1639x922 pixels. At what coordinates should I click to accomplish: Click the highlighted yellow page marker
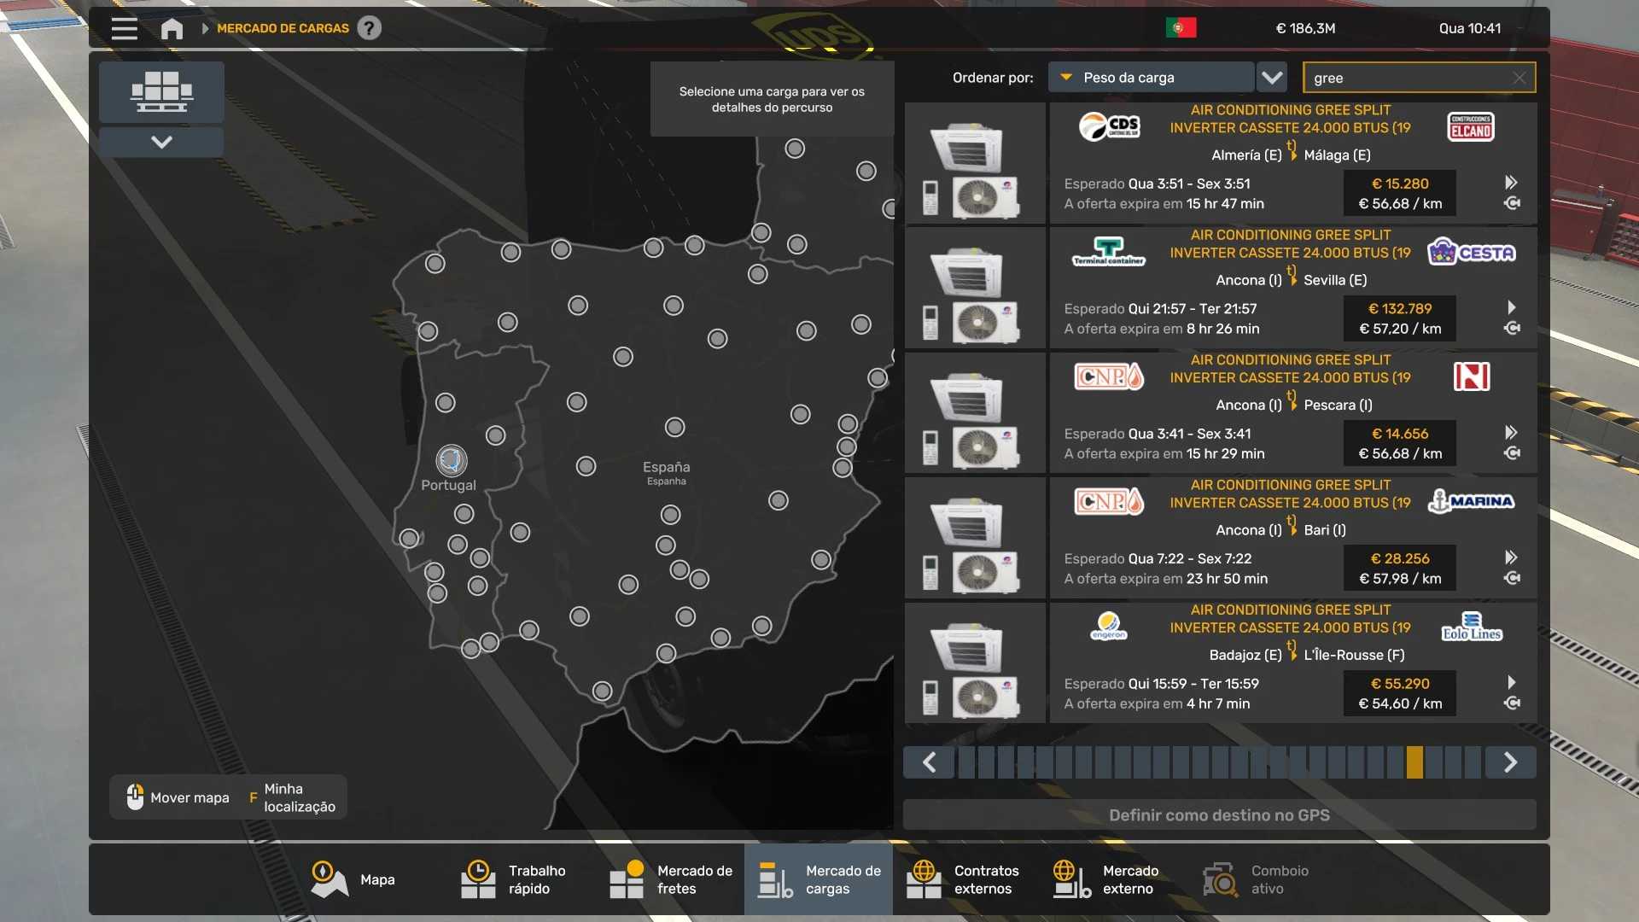(x=1414, y=762)
